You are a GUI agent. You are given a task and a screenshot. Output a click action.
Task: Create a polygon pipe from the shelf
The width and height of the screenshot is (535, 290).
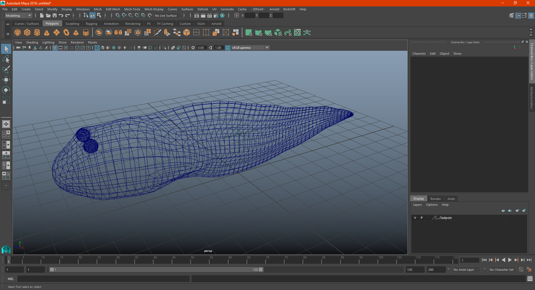86,33
